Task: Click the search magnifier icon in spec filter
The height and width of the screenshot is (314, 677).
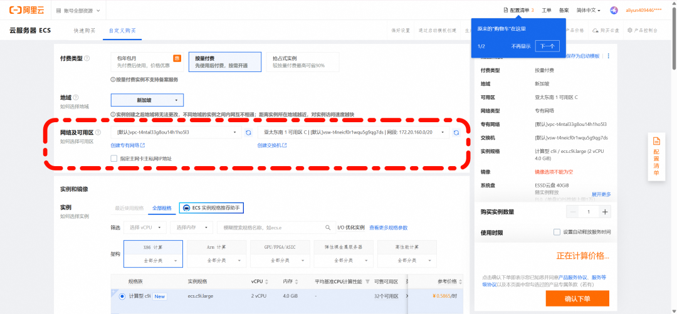Action: (x=328, y=227)
